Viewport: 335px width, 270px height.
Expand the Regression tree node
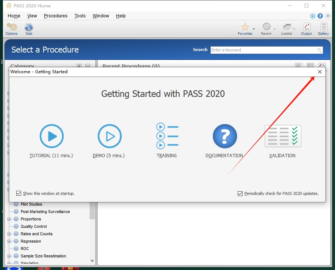[x=9, y=242]
